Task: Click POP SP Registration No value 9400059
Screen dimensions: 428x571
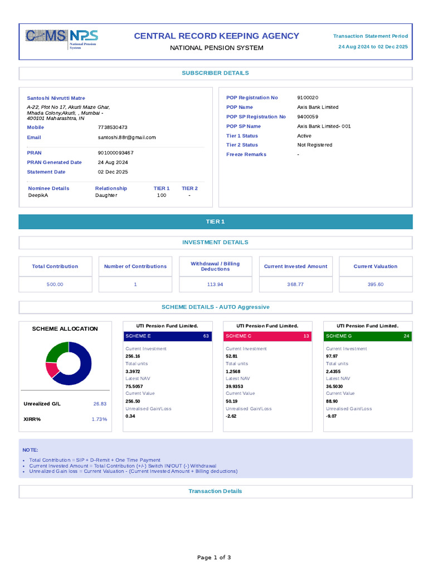Action: coord(308,117)
